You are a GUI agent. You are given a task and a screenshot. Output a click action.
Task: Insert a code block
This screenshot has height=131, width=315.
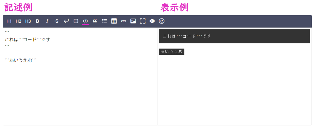pyautogui.click(x=86, y=21)
